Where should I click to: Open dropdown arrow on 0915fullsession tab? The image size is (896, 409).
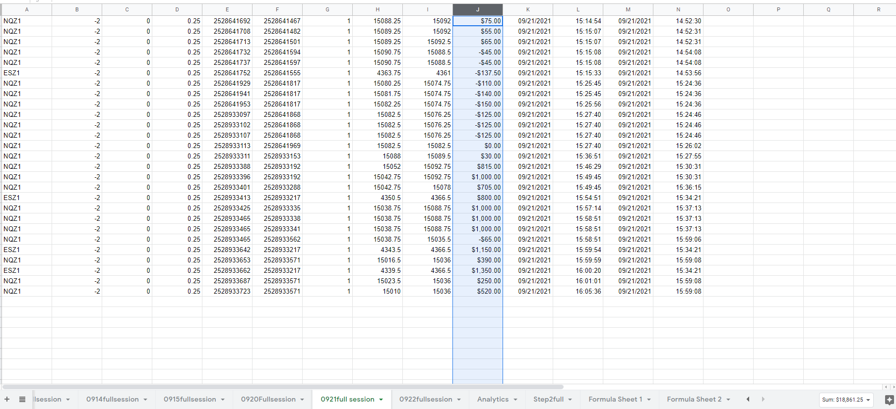(x=223, y=400)
